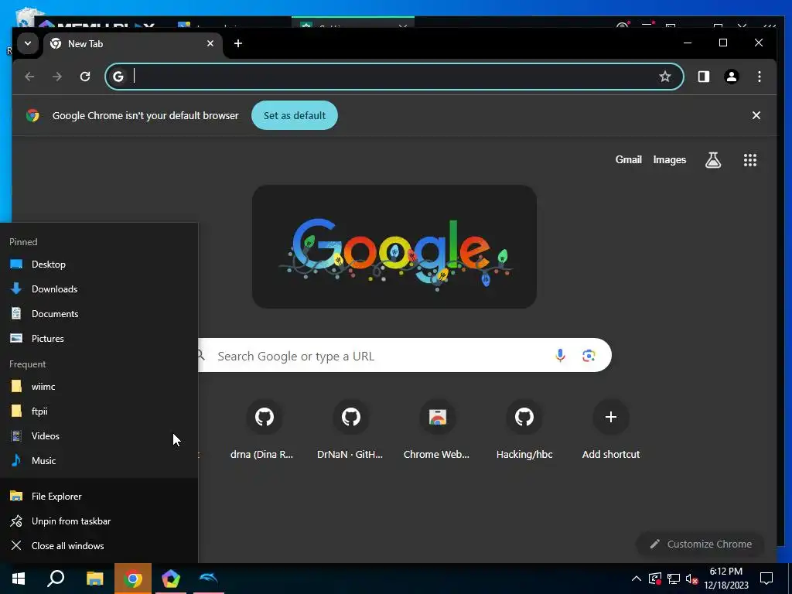The width and height of the screenshot is (792, 594).
Task: Click the security warning tray icon
Action: coord(654,579)
